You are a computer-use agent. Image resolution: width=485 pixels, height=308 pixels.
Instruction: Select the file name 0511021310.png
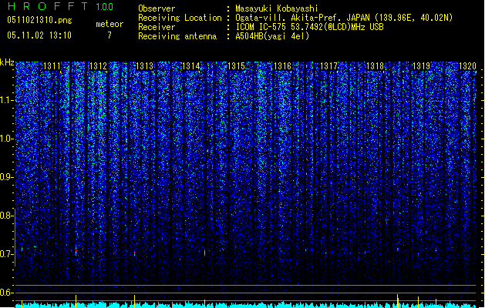tap(39, 20)
